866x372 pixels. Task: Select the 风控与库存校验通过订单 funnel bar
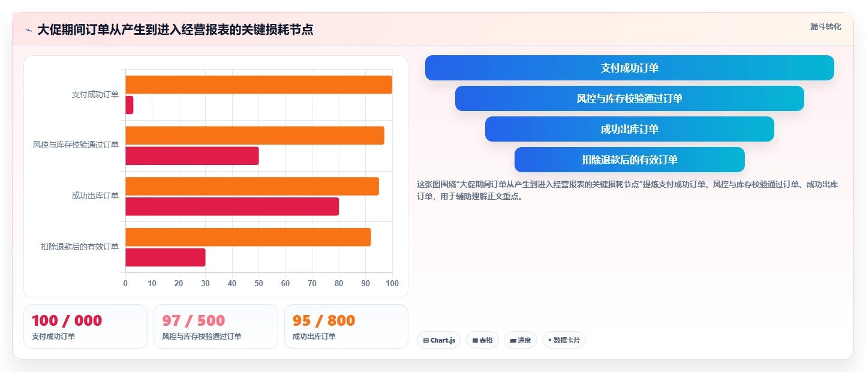point(629,98)
